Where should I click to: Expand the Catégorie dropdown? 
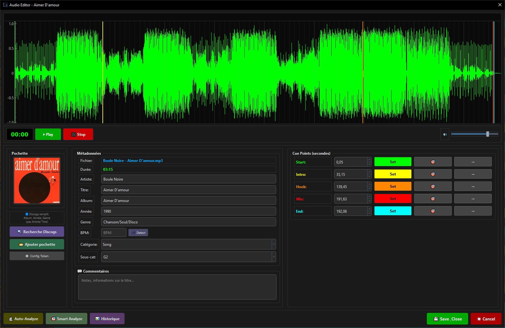click(274, 245)
